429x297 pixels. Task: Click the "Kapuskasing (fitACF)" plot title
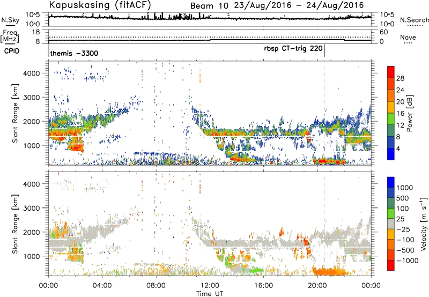tap(100, 5)
